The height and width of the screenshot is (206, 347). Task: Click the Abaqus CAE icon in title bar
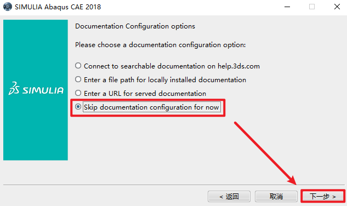coord(8,7)
